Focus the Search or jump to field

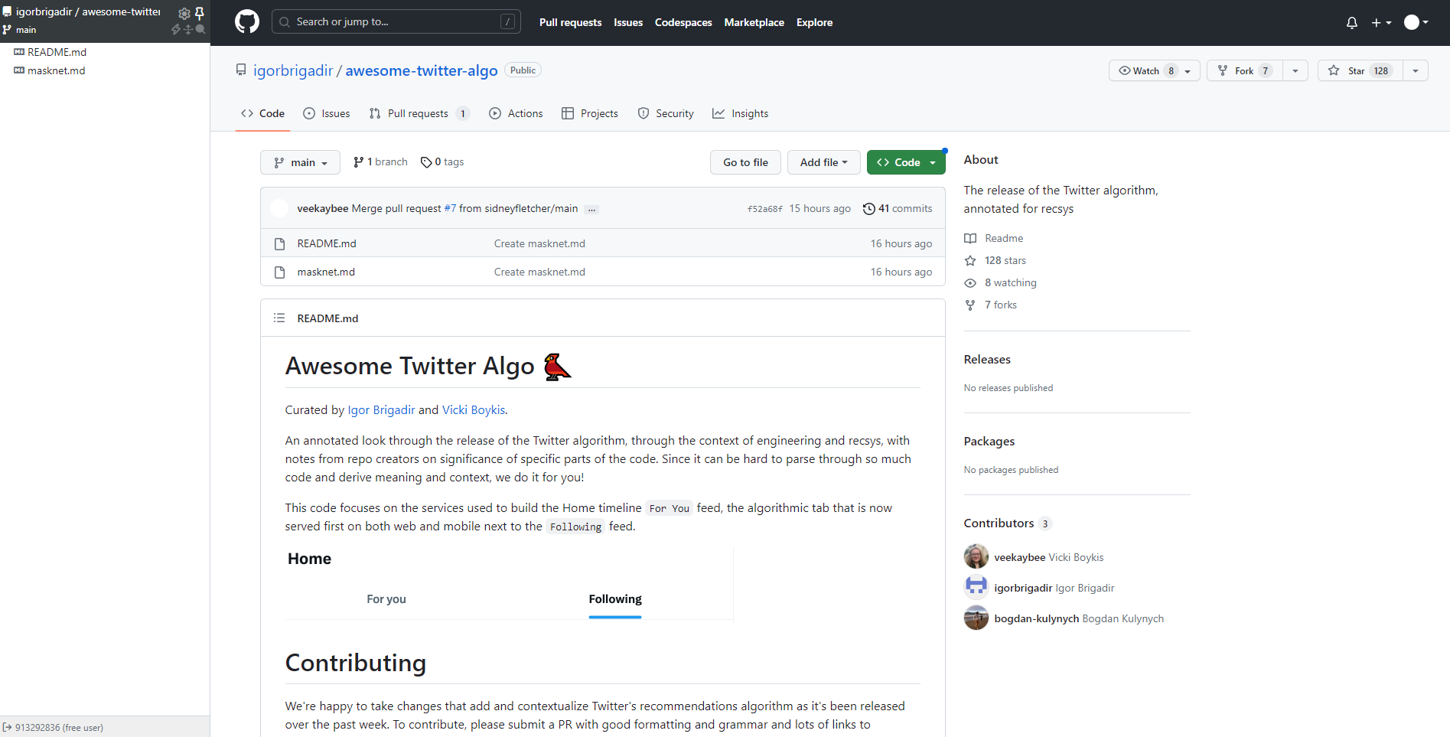(x=396, y=21)
